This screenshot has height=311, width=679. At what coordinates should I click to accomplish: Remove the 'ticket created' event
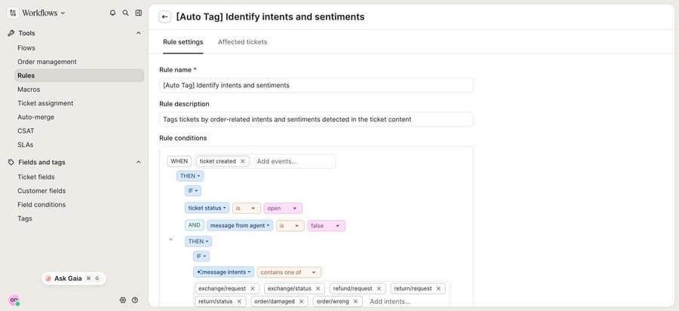click(242, 161)
